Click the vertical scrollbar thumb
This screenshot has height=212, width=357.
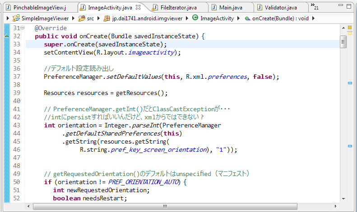click(x=343, y=42)
